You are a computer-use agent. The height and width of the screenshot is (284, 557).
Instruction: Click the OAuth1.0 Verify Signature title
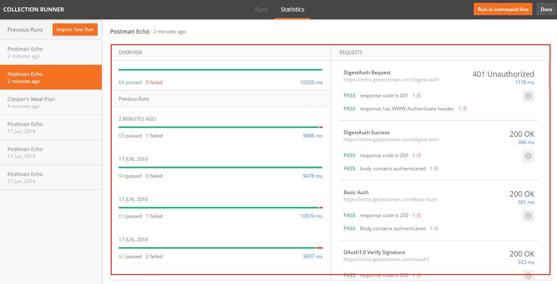click(374, 252)
